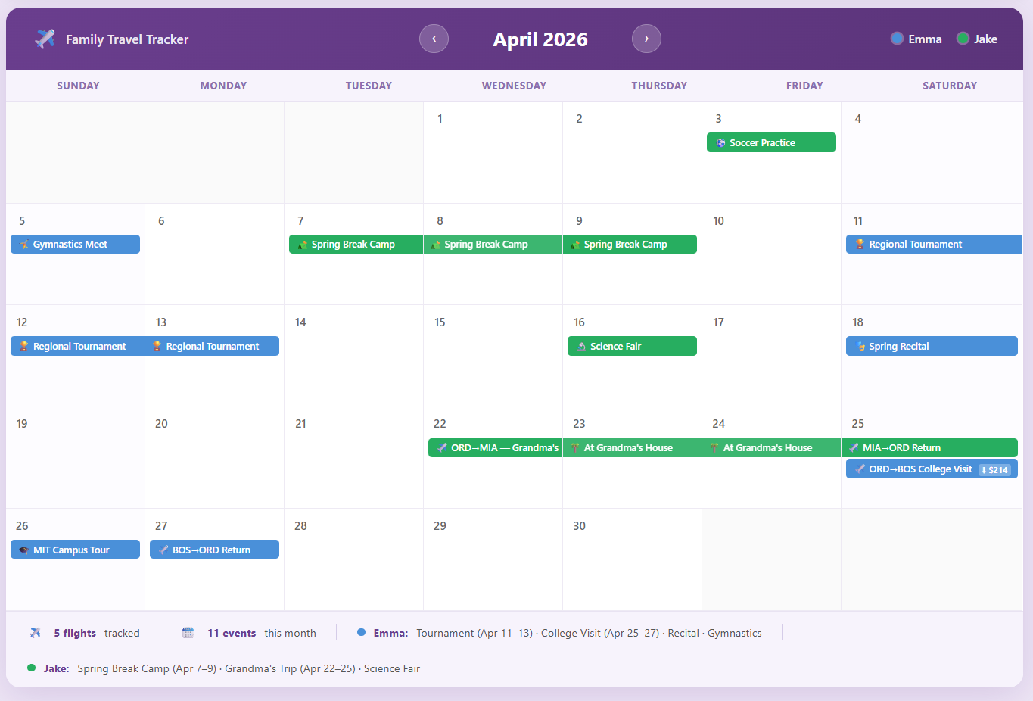The image size is (1033, 701).
Task: Open the previous month with the left chevron
Action: tap(434, 39)
